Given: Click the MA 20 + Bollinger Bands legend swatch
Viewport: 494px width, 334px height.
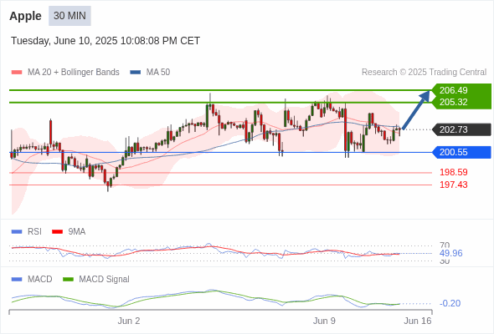Looking at the screenshot, I should 17,73.
